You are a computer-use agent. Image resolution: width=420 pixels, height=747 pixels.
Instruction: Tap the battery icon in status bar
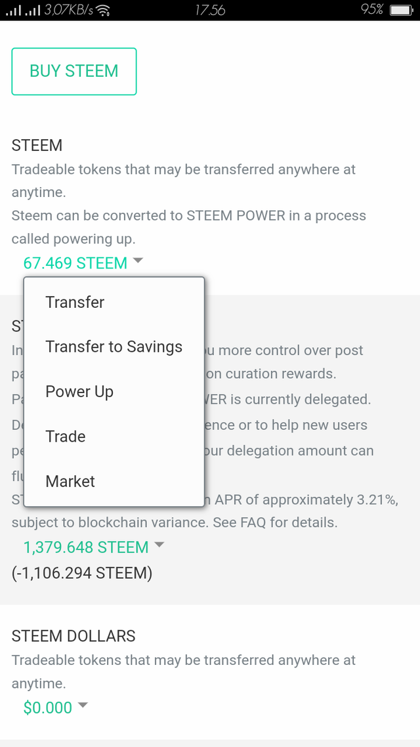[x=400, y=11]
